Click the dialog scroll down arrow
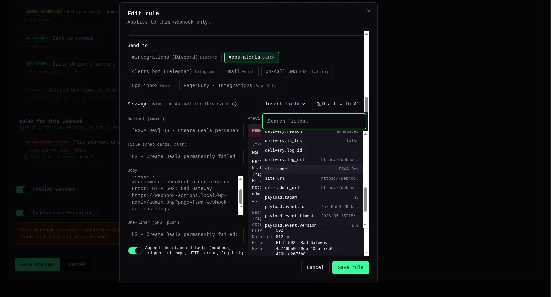The height and width of the screenshot is (297, 551). coord(367,253)
